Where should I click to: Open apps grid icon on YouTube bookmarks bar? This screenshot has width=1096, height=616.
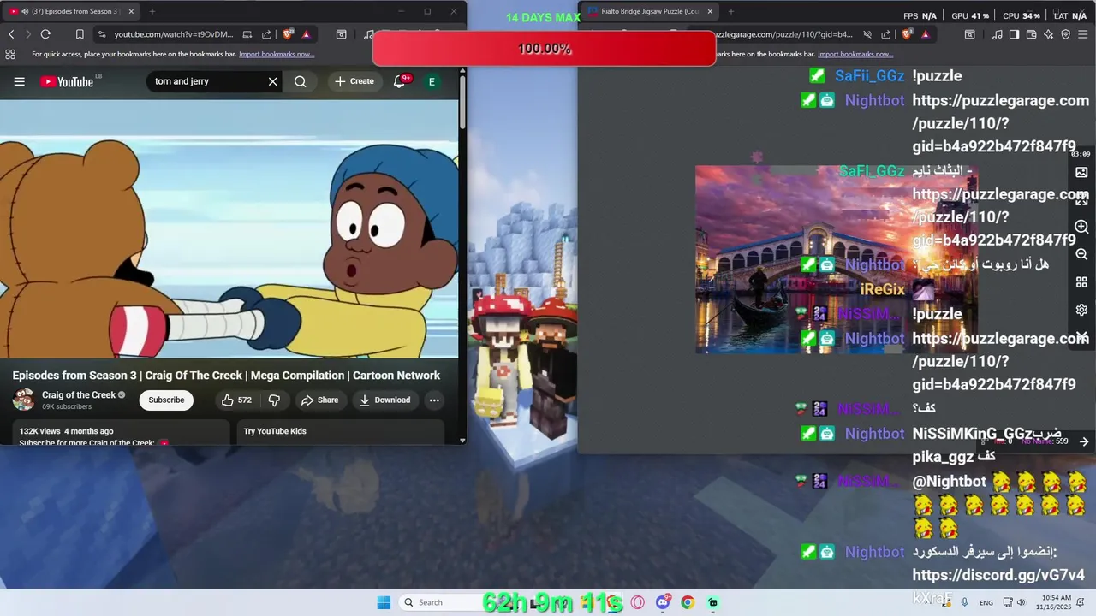click(10, 54)
